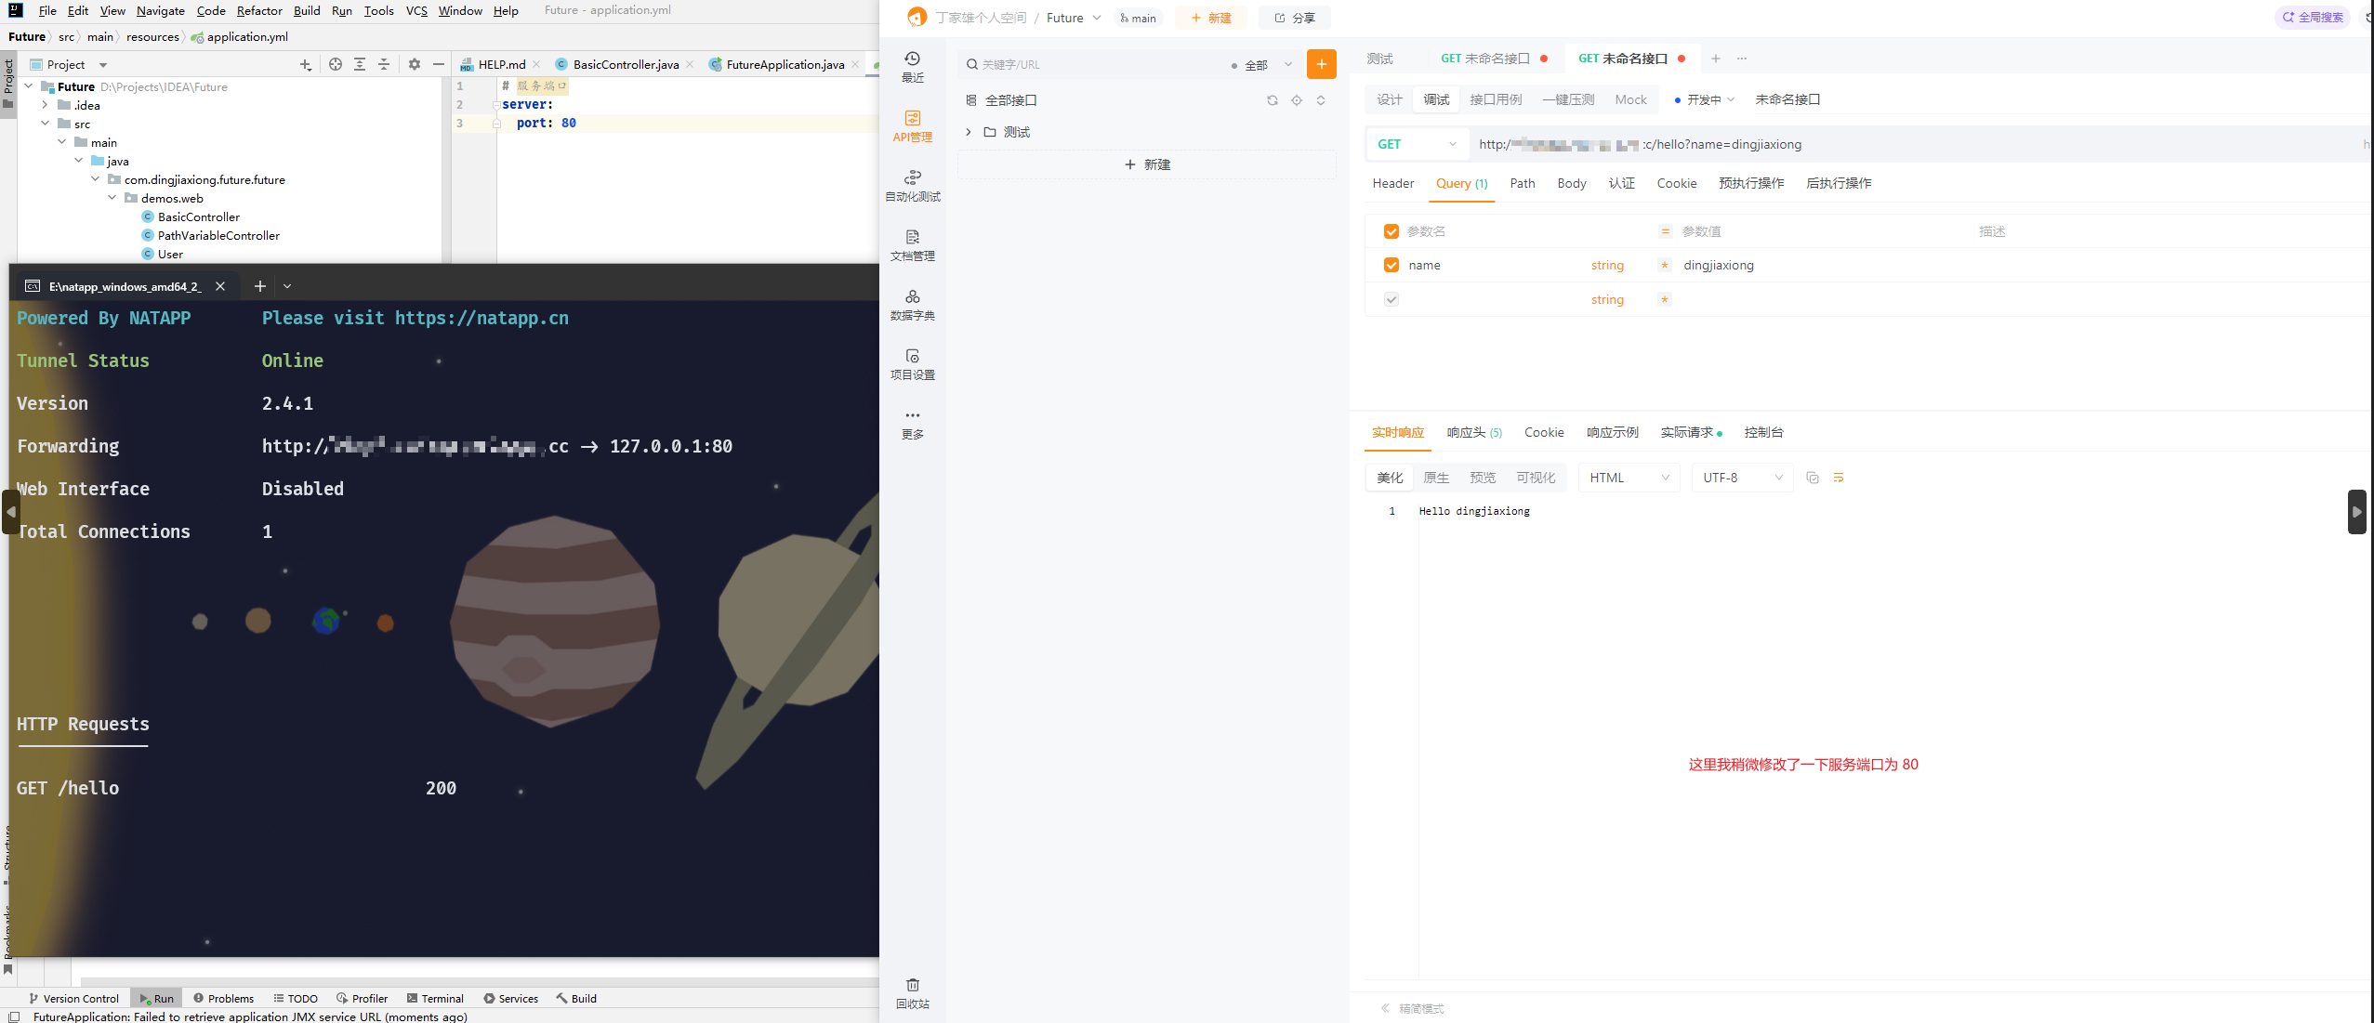Screen dimensions: 2374x1023
Task: Expand the 测试 folder in API list
Action: 968,132
